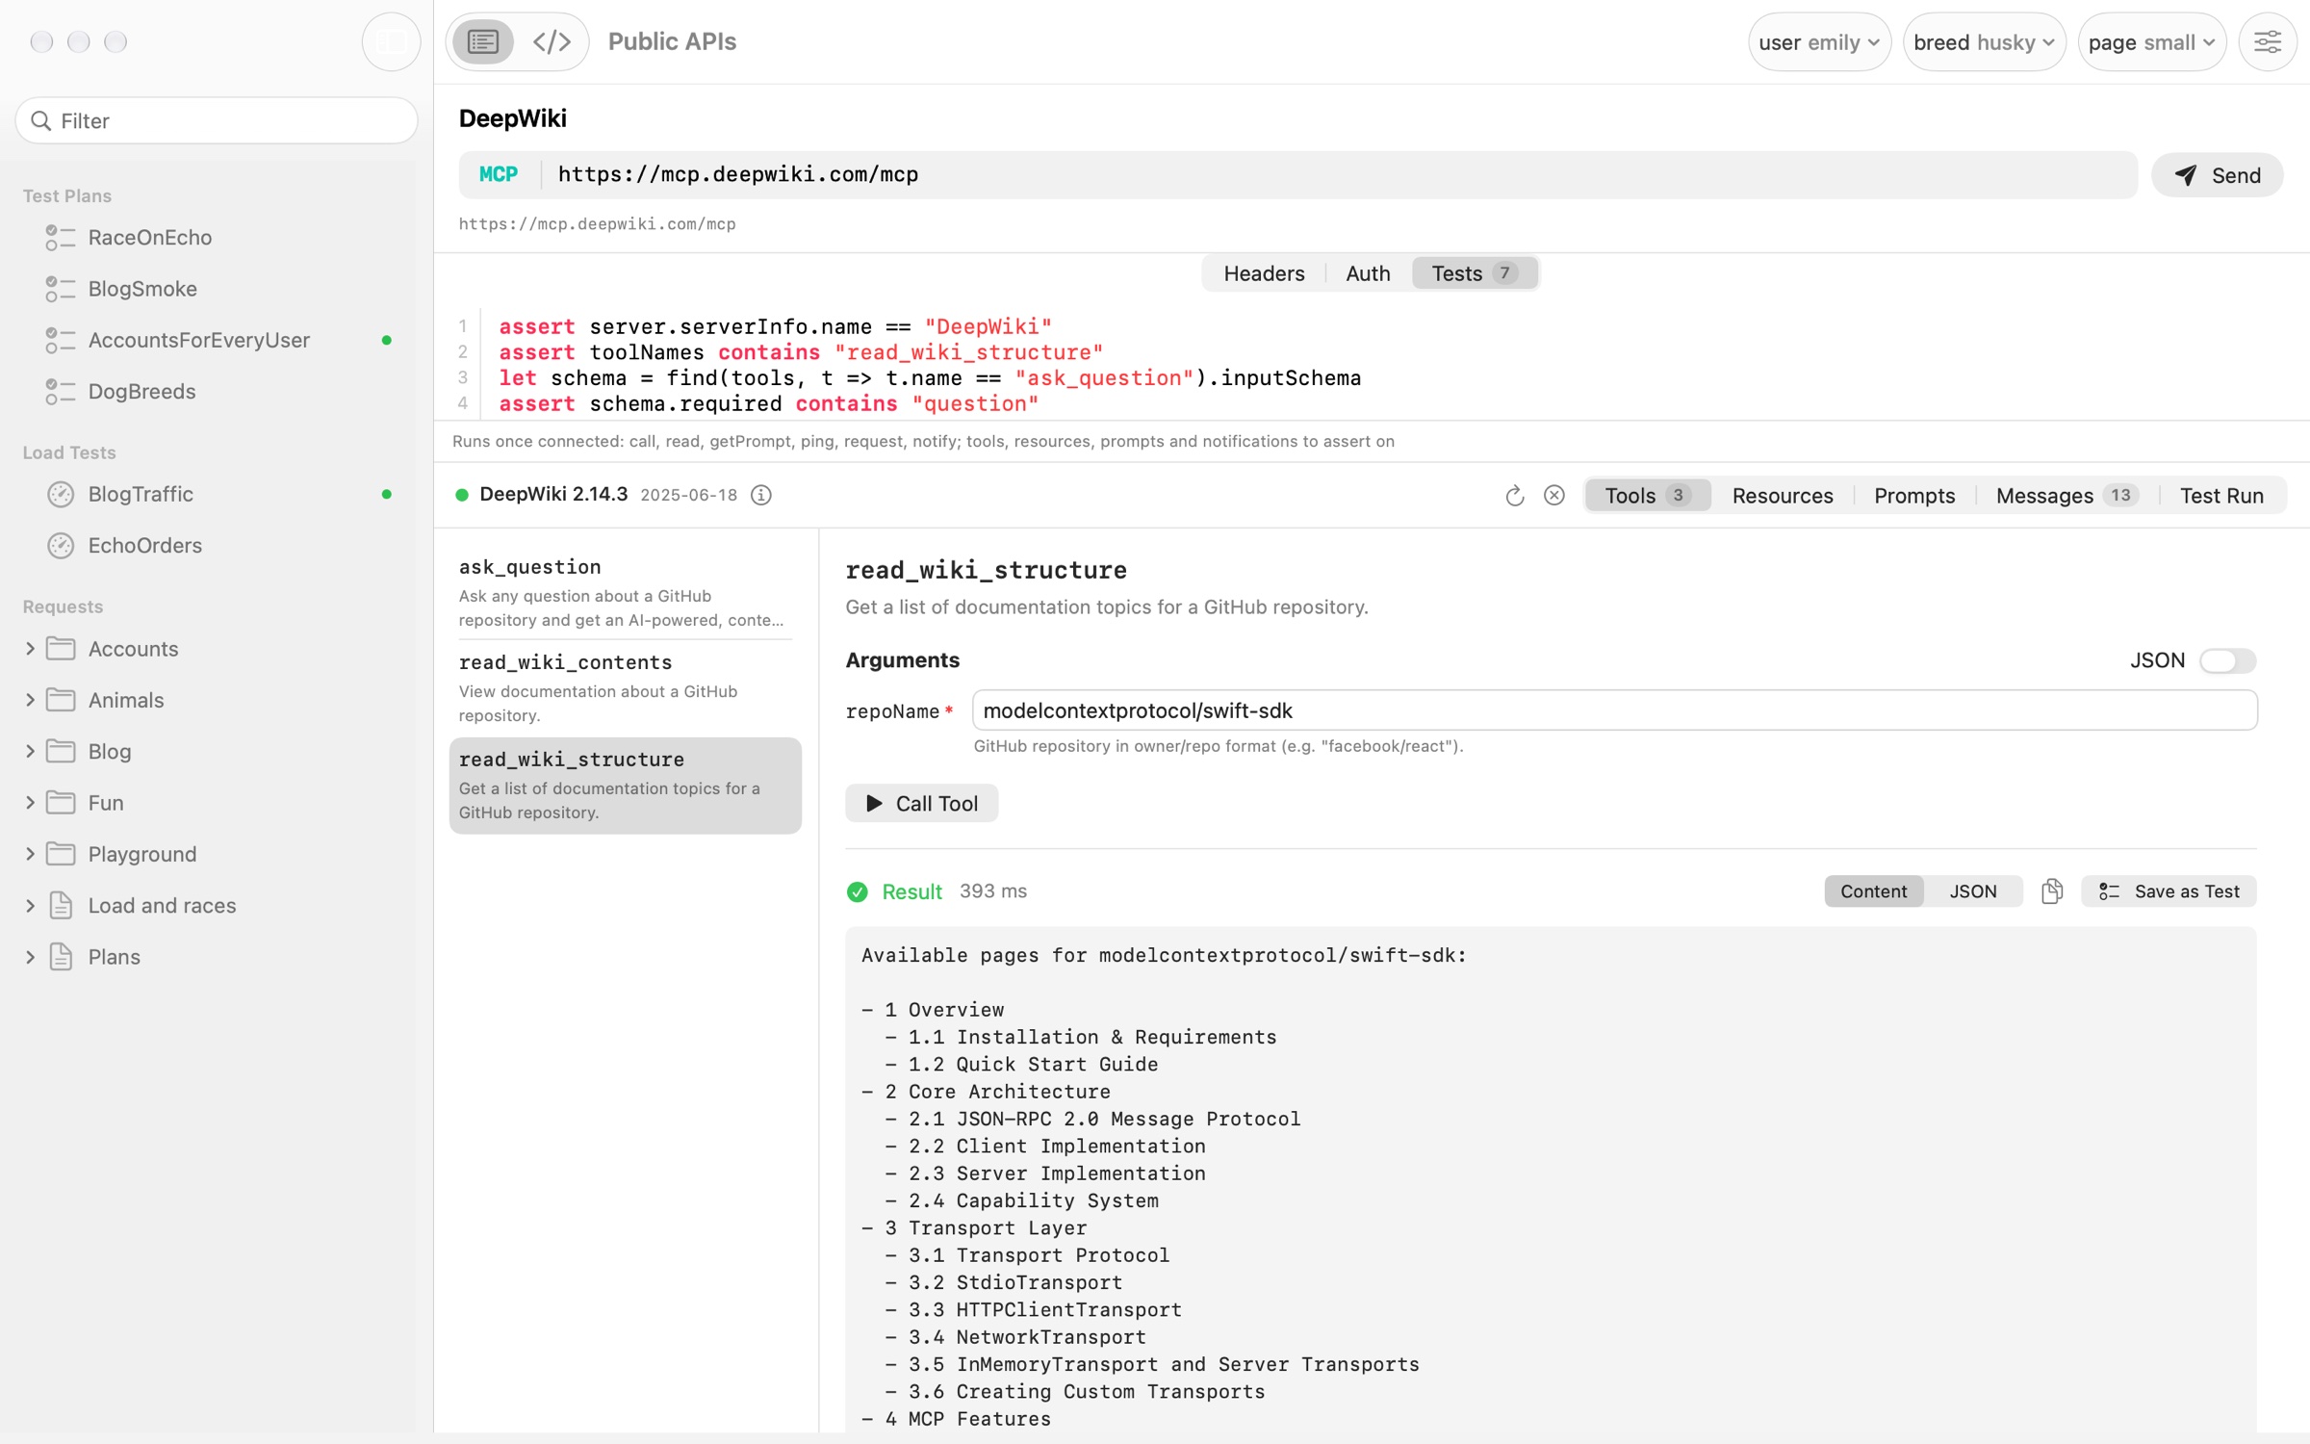Image resolution: width=2310 pixels, height=1444 pixels.
Task: Open the server info icon
Action: pyautogui.click(x=761, y=495)
